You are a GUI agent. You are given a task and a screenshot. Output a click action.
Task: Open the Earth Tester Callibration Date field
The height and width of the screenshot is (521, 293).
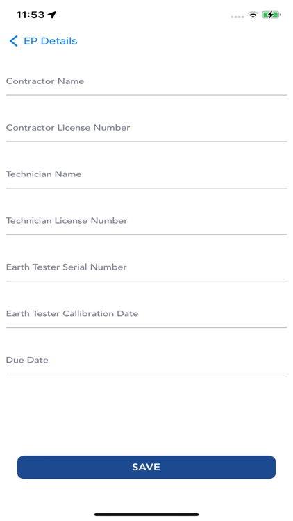tap(146, 314)
